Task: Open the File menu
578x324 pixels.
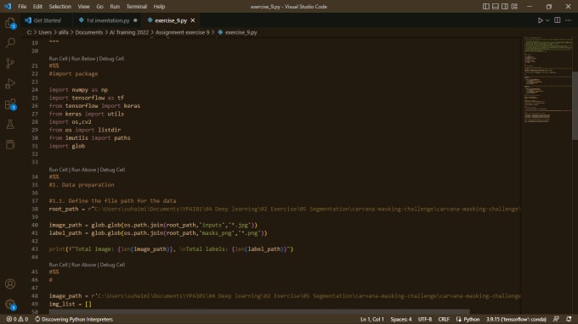Action: tap(22, 7)
